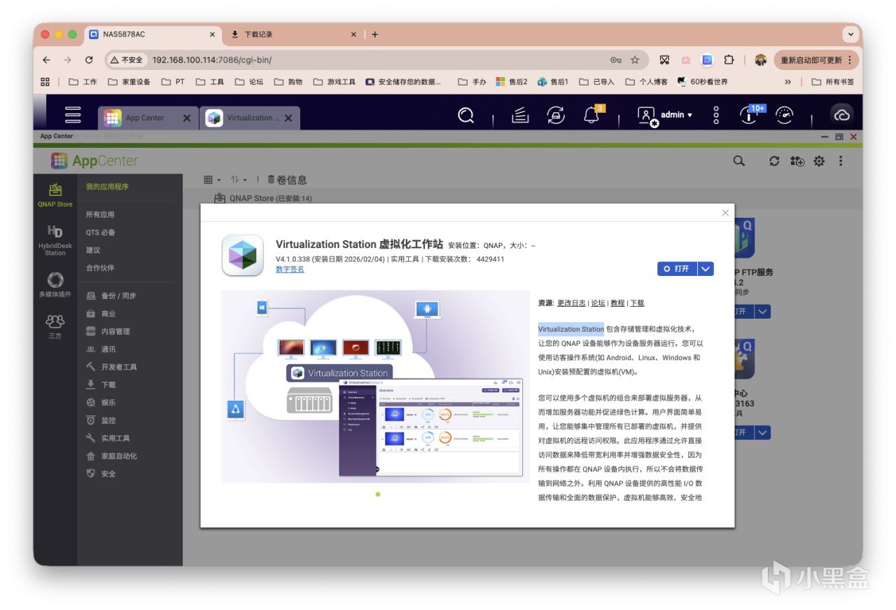Close the Virtualization taskbar tab
This screenshot has height=610, width=896.
pos(288,118)
